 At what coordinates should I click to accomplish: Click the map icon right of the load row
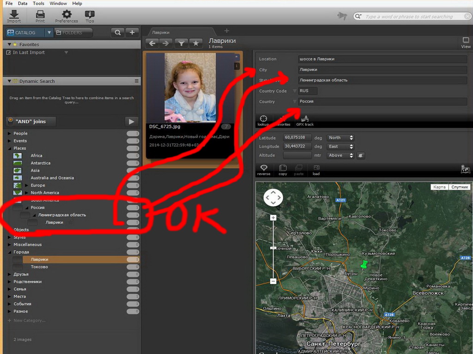pyautogui.click(x=466, y=169)
